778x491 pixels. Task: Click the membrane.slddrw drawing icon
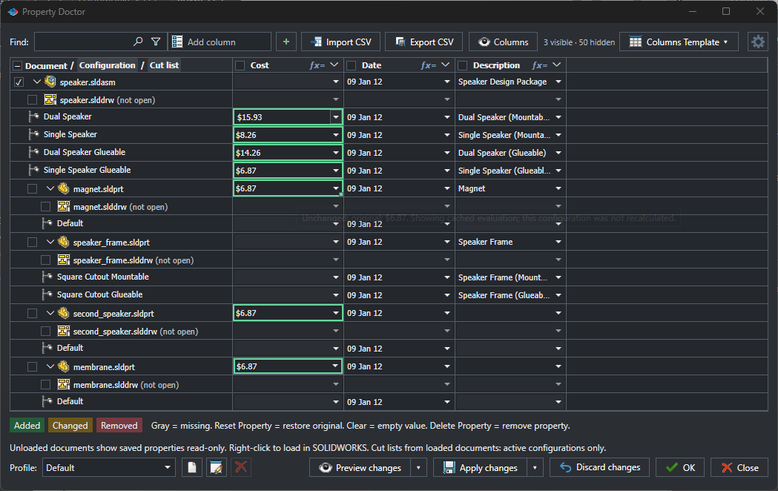(64, 384)
